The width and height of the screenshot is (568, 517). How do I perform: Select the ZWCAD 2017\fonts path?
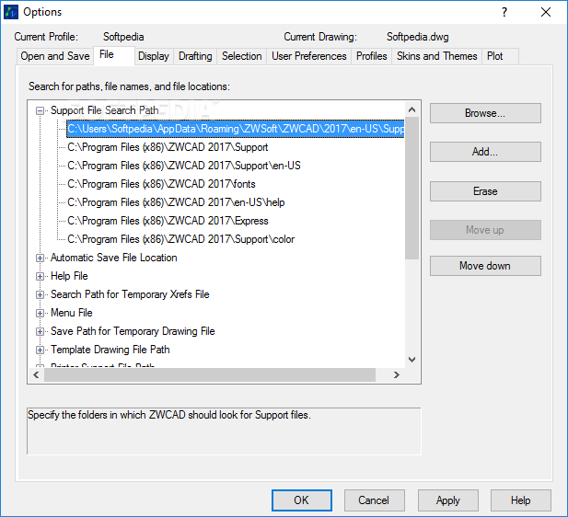(161, 184)
